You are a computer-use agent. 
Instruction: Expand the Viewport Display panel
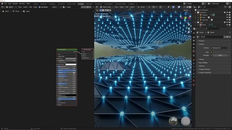point(204,69)
